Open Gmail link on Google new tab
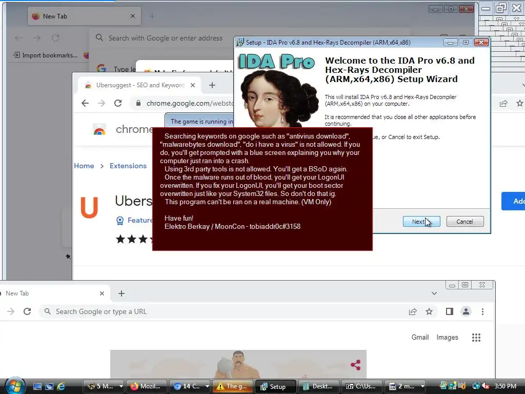This screenshot has width=525, height=394. click(x=420, y=338)
